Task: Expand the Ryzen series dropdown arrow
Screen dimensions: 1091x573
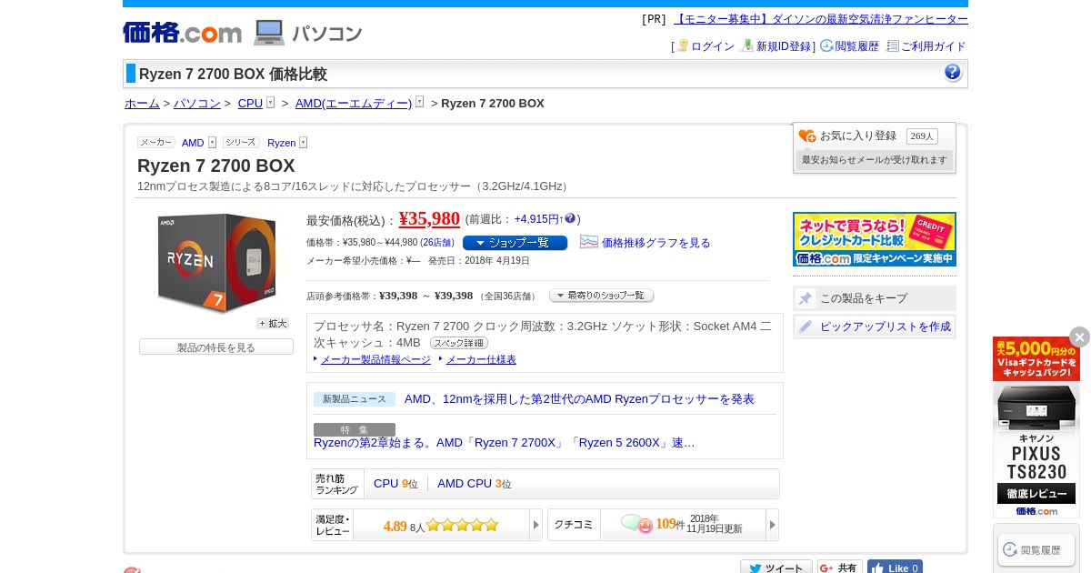Action: click(x=303, y=143)
